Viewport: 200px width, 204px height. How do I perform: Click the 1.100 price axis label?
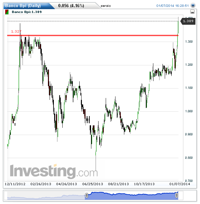(189, 88)
